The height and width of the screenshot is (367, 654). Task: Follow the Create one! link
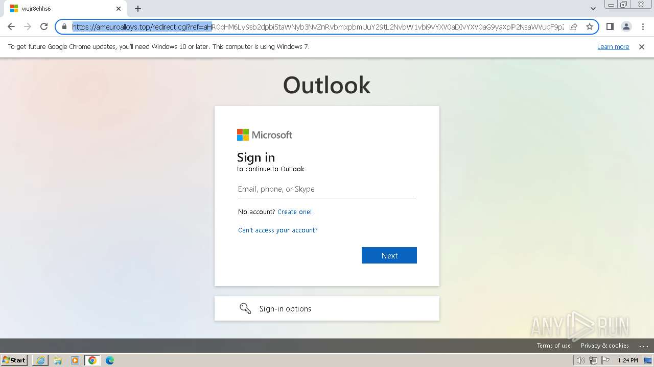(294, 212)
